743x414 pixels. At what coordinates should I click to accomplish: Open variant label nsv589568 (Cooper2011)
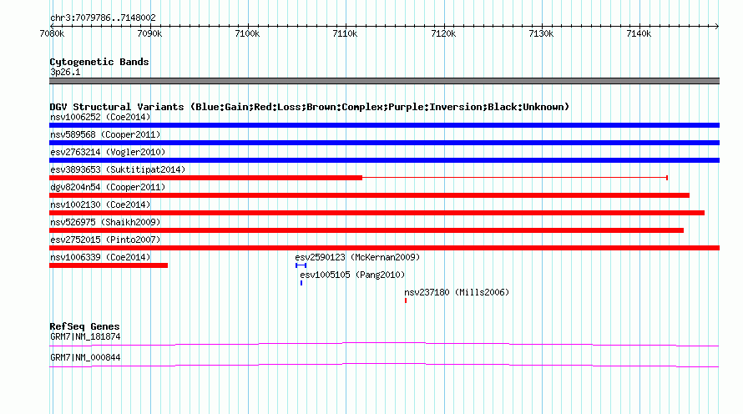(x=105, y=134)
